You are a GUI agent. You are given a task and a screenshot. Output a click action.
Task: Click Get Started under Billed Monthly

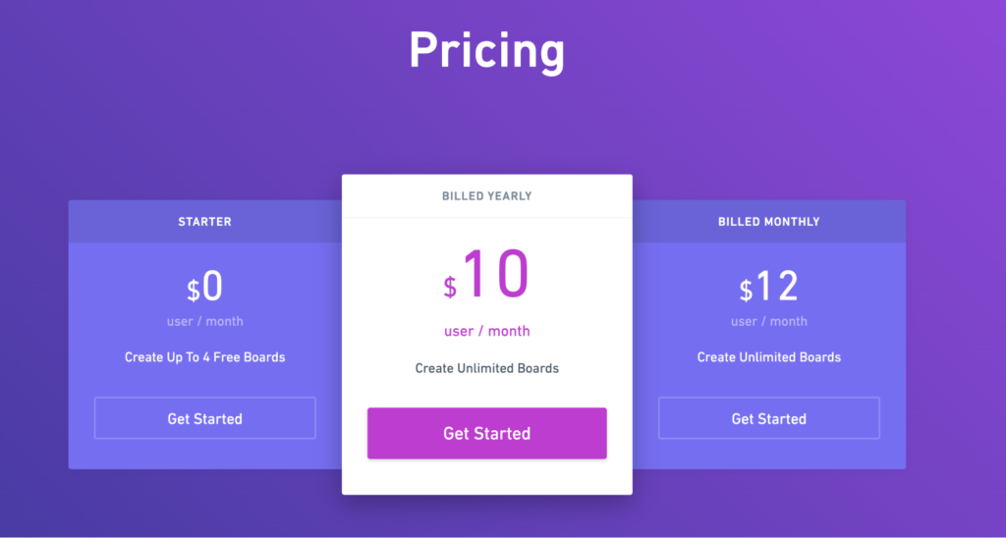coord(768,418)
